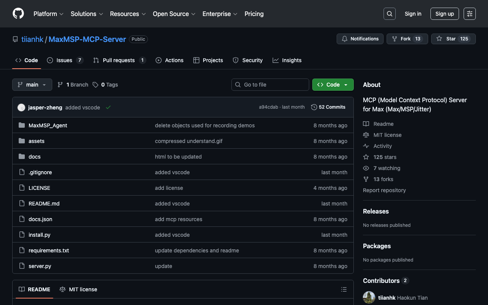Toggle repository Notifications
The width and height of the screenshot is (488, 305).
click(360, 39)
